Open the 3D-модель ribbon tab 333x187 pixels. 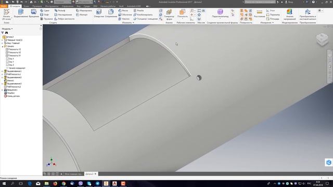[x=15, y=6]
